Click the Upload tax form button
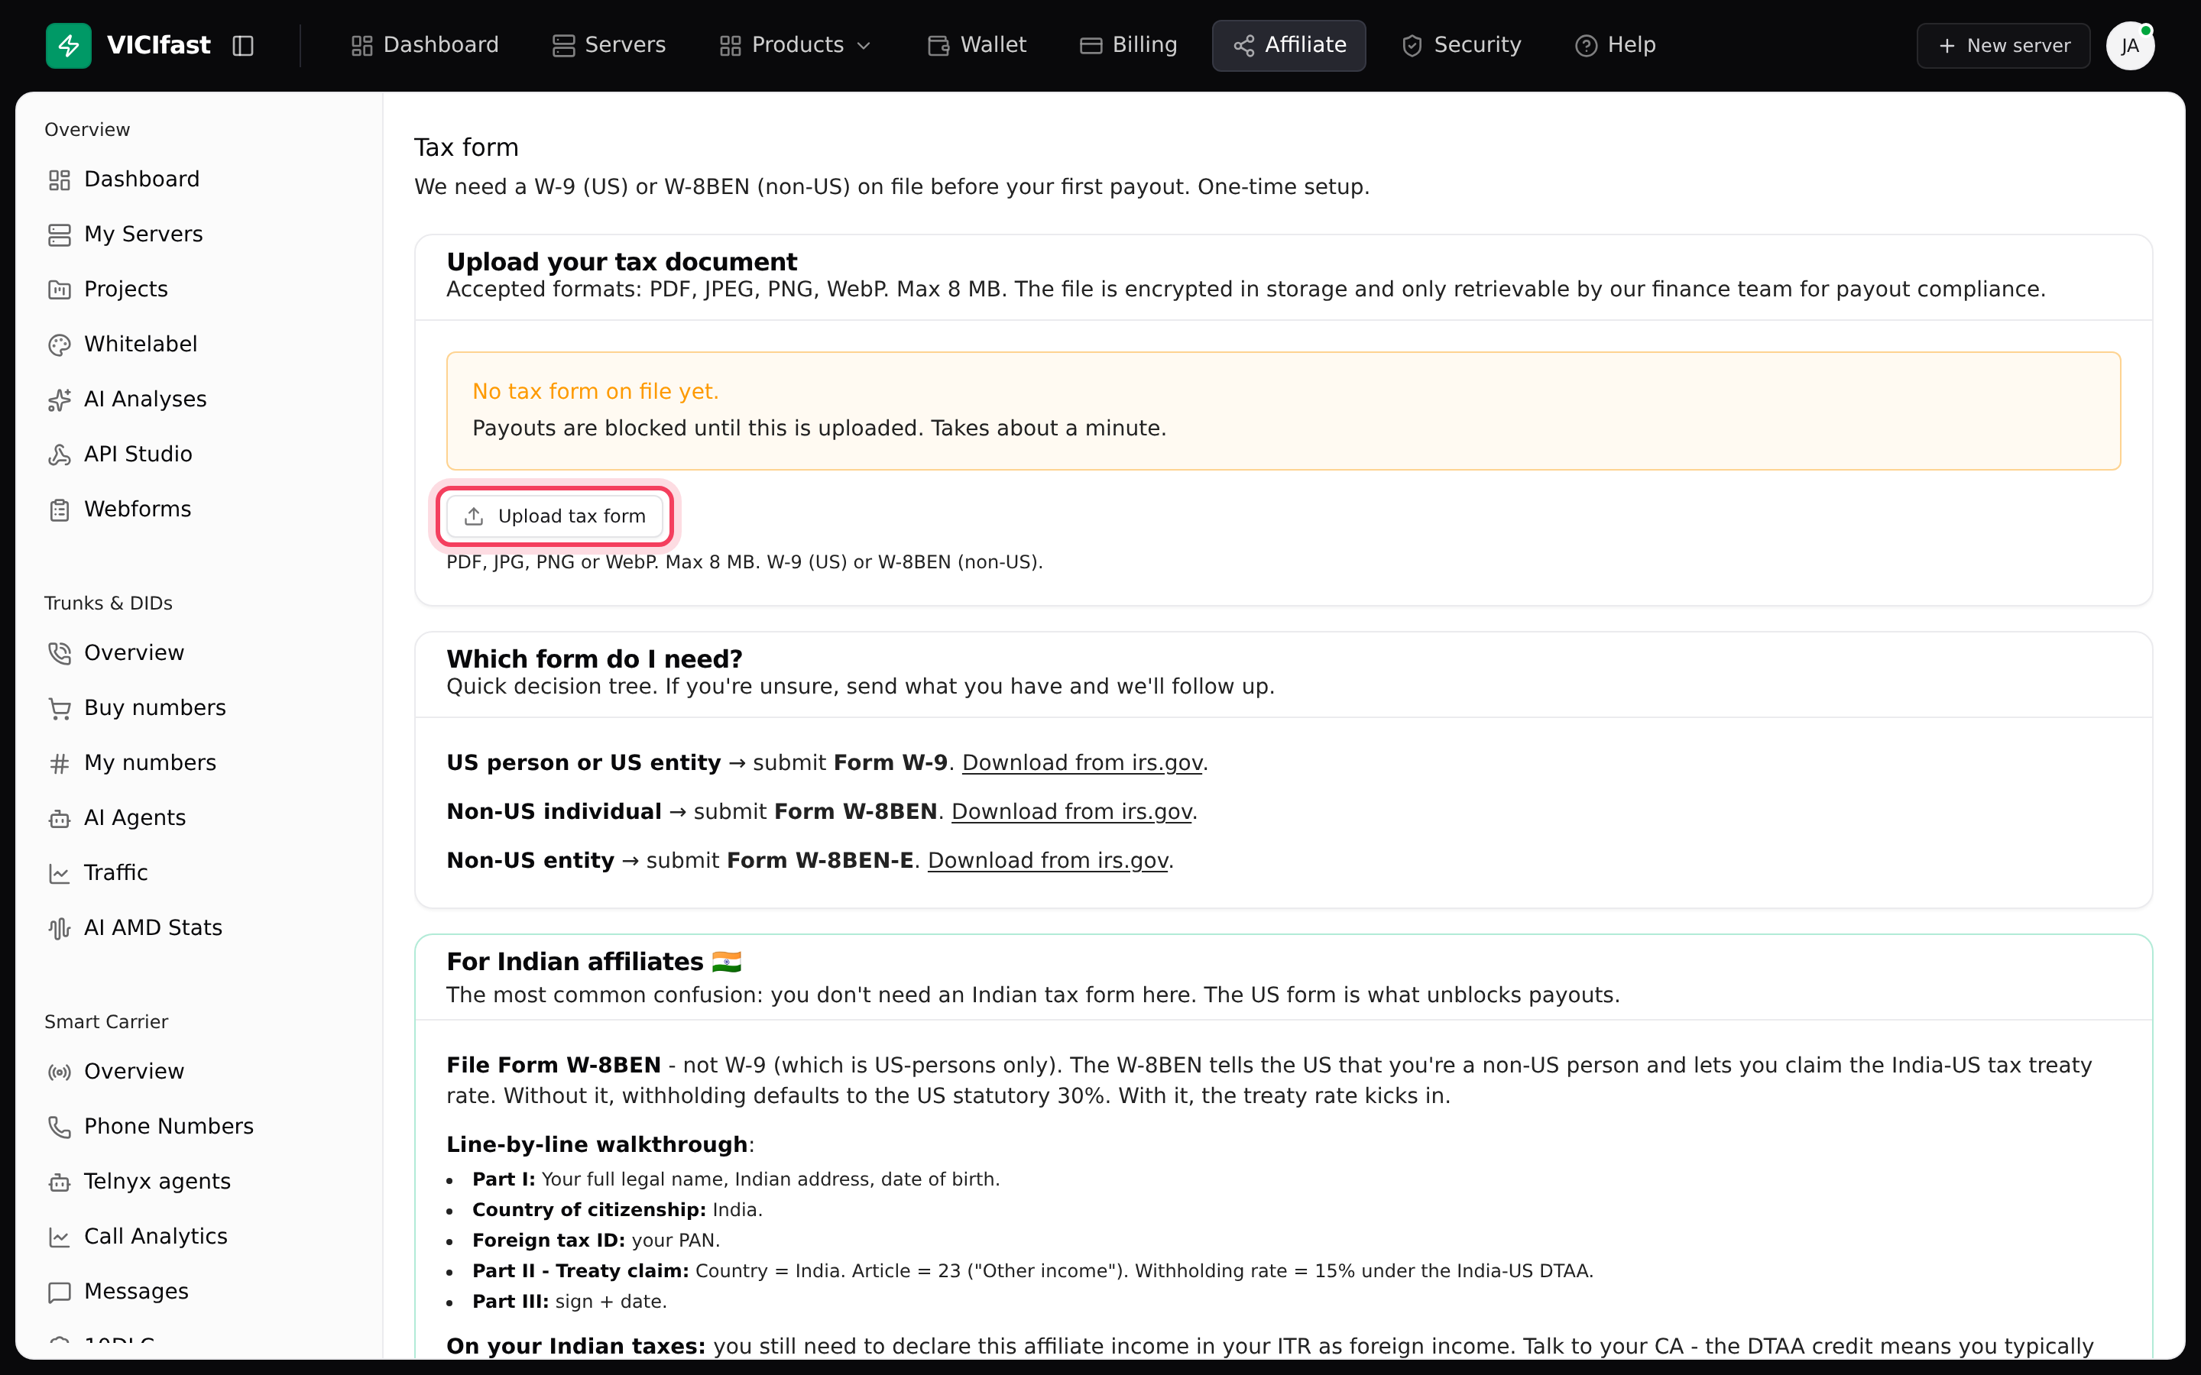 (555, 516)
